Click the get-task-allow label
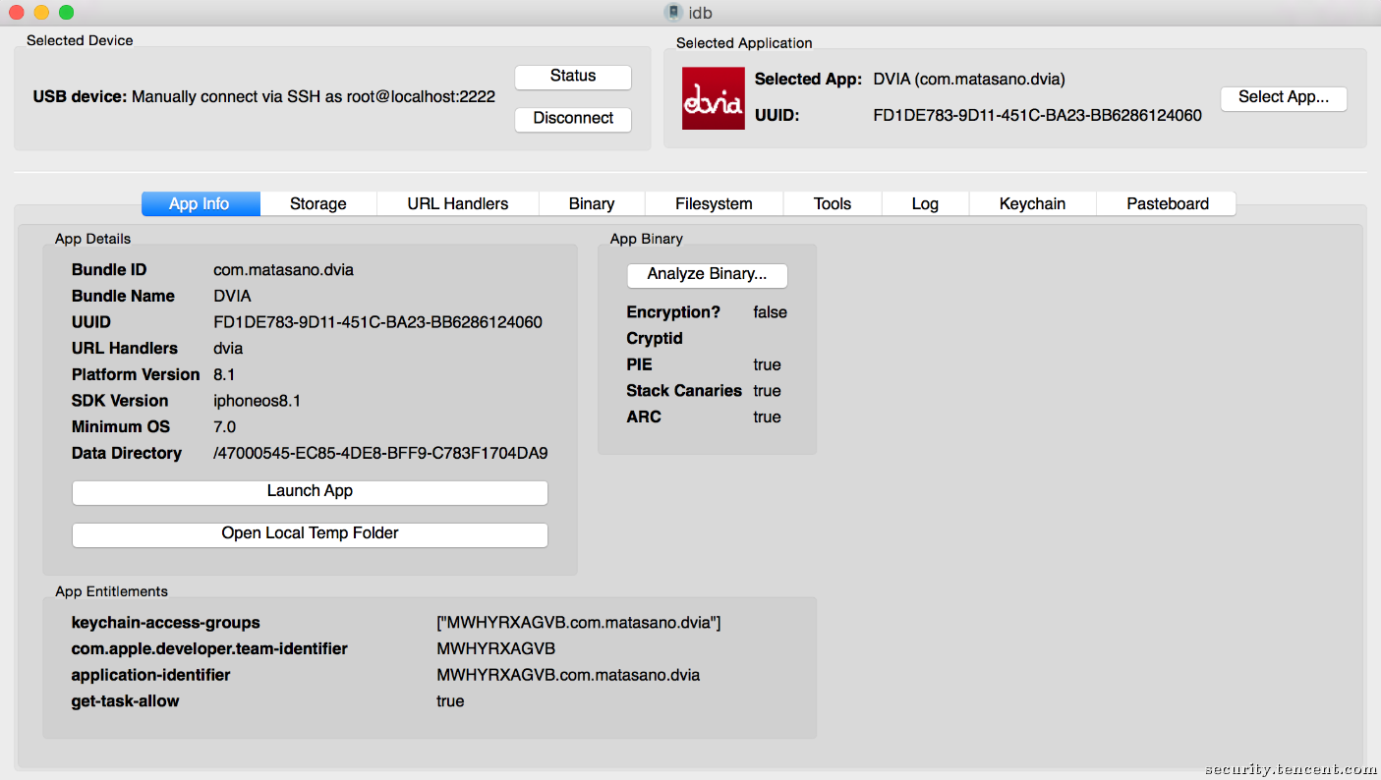 (126, 701)
